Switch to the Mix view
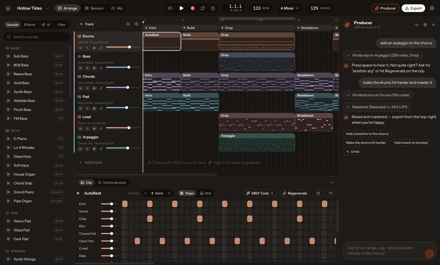 click(x=117, y=8)
